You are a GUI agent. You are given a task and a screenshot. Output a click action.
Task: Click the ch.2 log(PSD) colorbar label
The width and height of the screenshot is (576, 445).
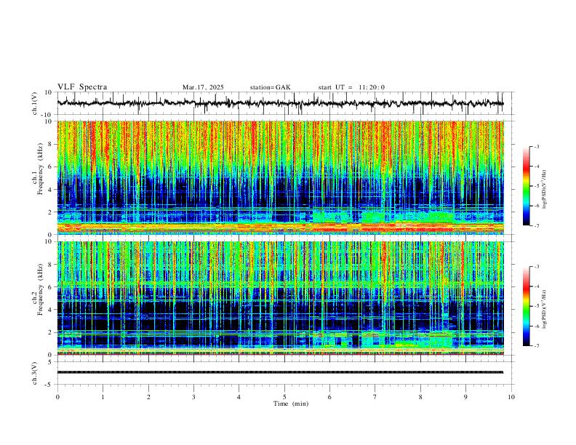coord(545,310)
